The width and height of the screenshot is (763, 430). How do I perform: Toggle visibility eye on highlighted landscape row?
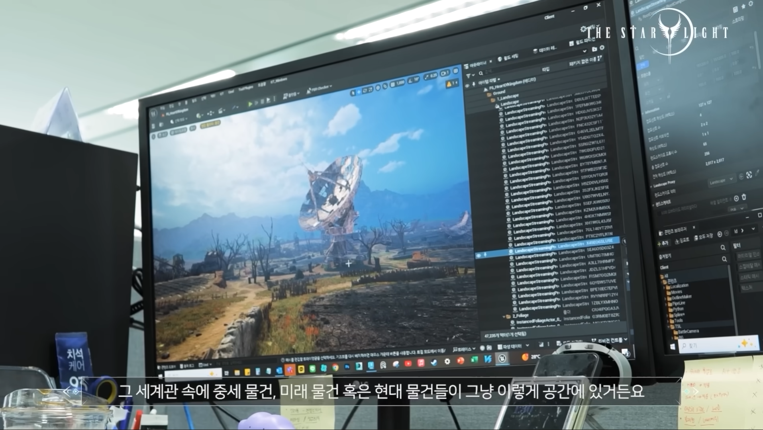coord(479,255)
